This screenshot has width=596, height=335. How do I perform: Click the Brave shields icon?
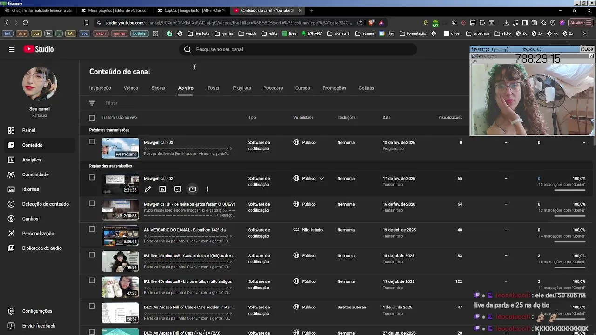[371, 22]
